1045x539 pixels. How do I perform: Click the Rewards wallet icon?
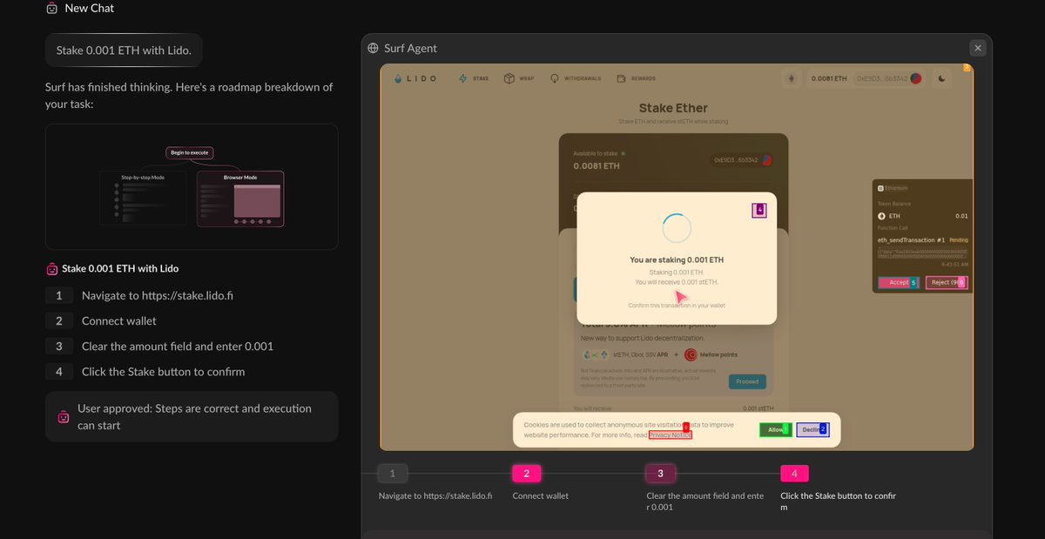(621, 78)
